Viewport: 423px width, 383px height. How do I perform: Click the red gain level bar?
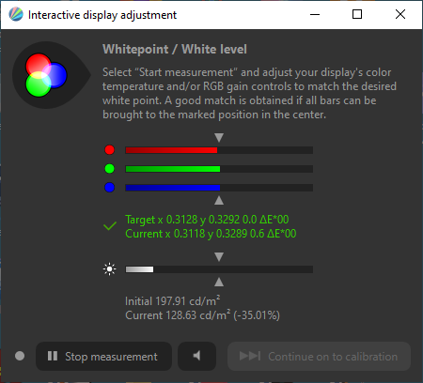219,150
